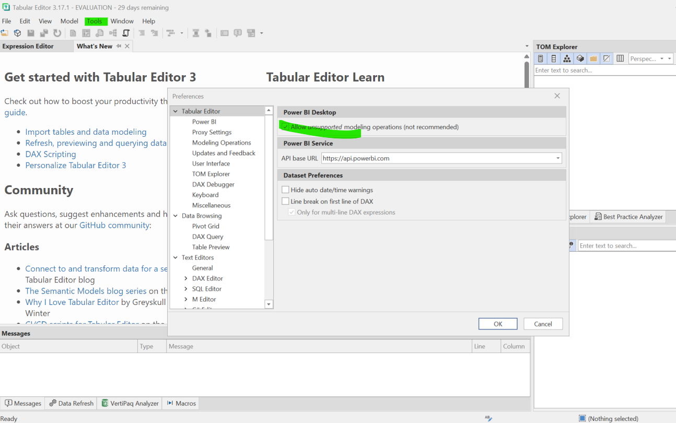Open the VertiPaq Analyzer tab

(130, 403)
